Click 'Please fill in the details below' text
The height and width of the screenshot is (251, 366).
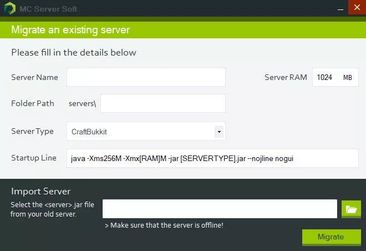pos(74,52)
